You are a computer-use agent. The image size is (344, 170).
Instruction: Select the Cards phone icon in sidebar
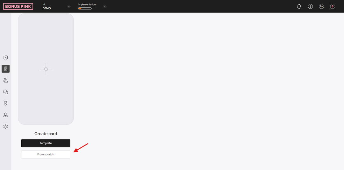coord(6,69)
